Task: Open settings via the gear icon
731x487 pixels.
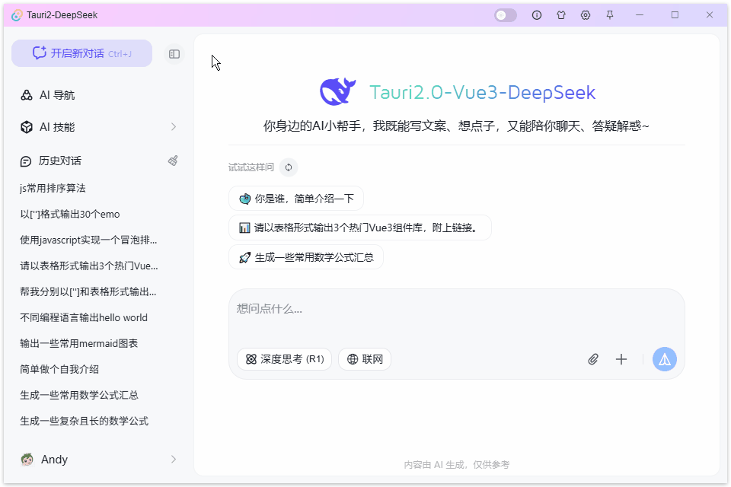Action: (x=586, y=14)
